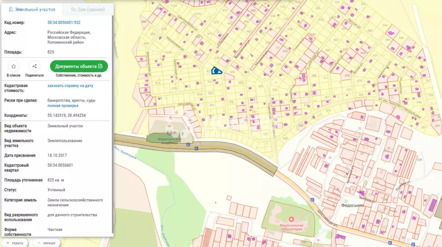Click the Федосьинское кладбище cemetery icon
442x247 pixels.
click(x=169, y=133)
